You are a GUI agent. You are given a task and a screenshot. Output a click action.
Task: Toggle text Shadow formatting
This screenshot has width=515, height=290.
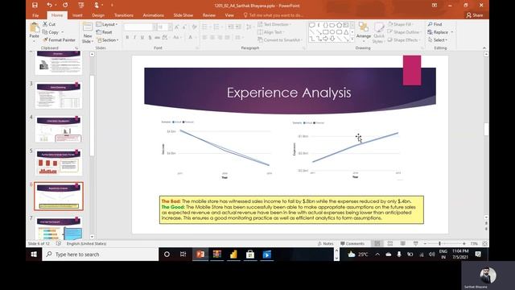tap(150, 38)
